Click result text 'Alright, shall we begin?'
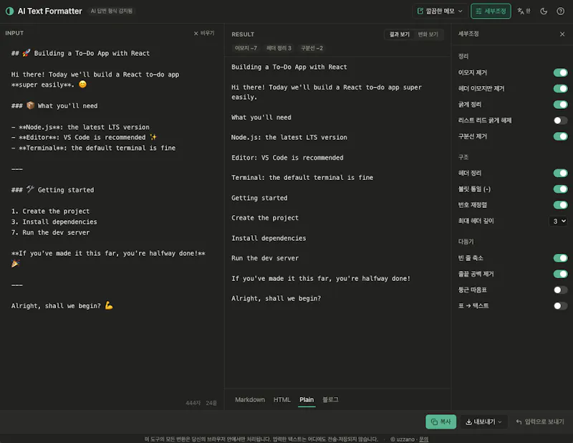The image size is (573, 443). click(x=276, y=299)
